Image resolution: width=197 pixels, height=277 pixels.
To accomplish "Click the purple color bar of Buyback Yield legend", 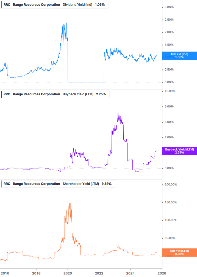I will (2, 94).
